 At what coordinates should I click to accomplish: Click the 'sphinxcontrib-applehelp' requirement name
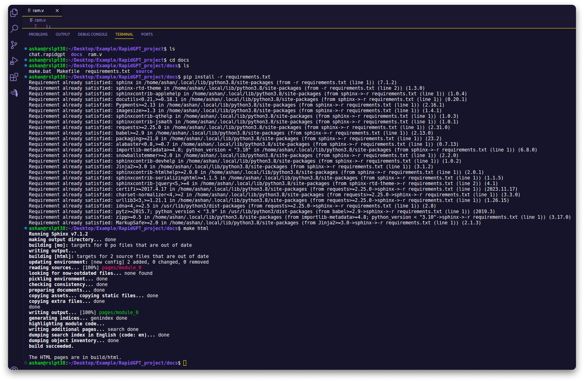148,94
